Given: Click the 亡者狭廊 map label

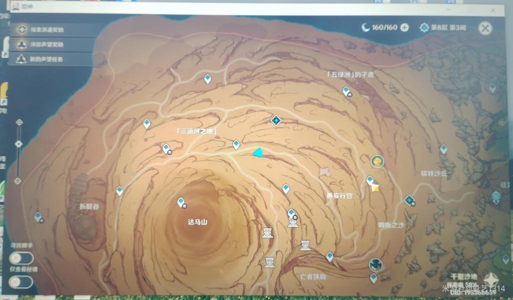Looking at the screenshot, I should coord(313,277).
